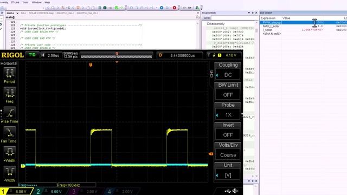Toggle the Invert OFF setting
The image size is (347, 195).
(228, 131)
